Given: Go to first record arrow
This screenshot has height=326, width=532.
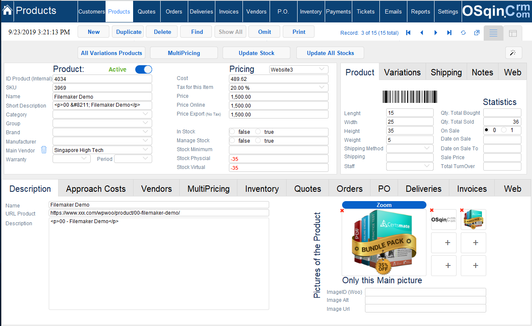Looking at the screenshot, I should [408, 33].
